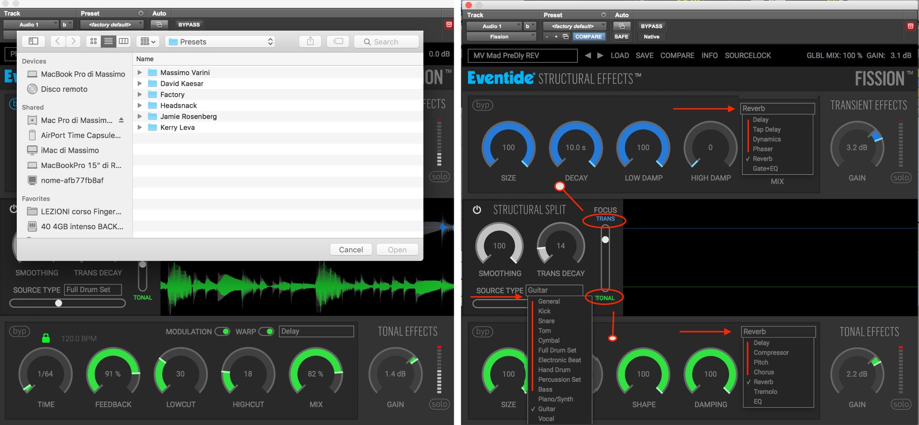
Task: Select Tap Delay from transient effect menu
Action: pyautogui.click(x=766, y=129)
